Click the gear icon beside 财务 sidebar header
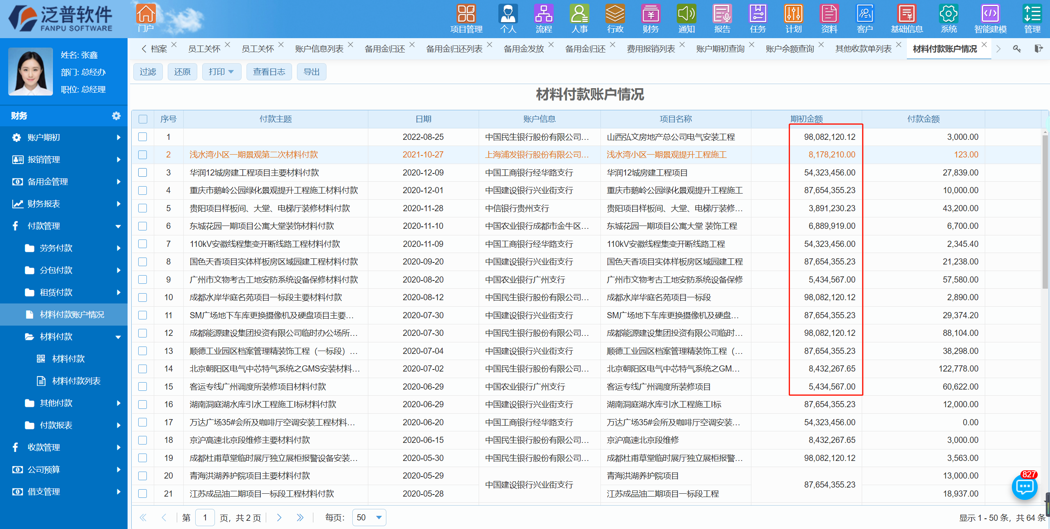This screenshot has width=1050, height=529. pyautogui.click(x=116, y=116)
